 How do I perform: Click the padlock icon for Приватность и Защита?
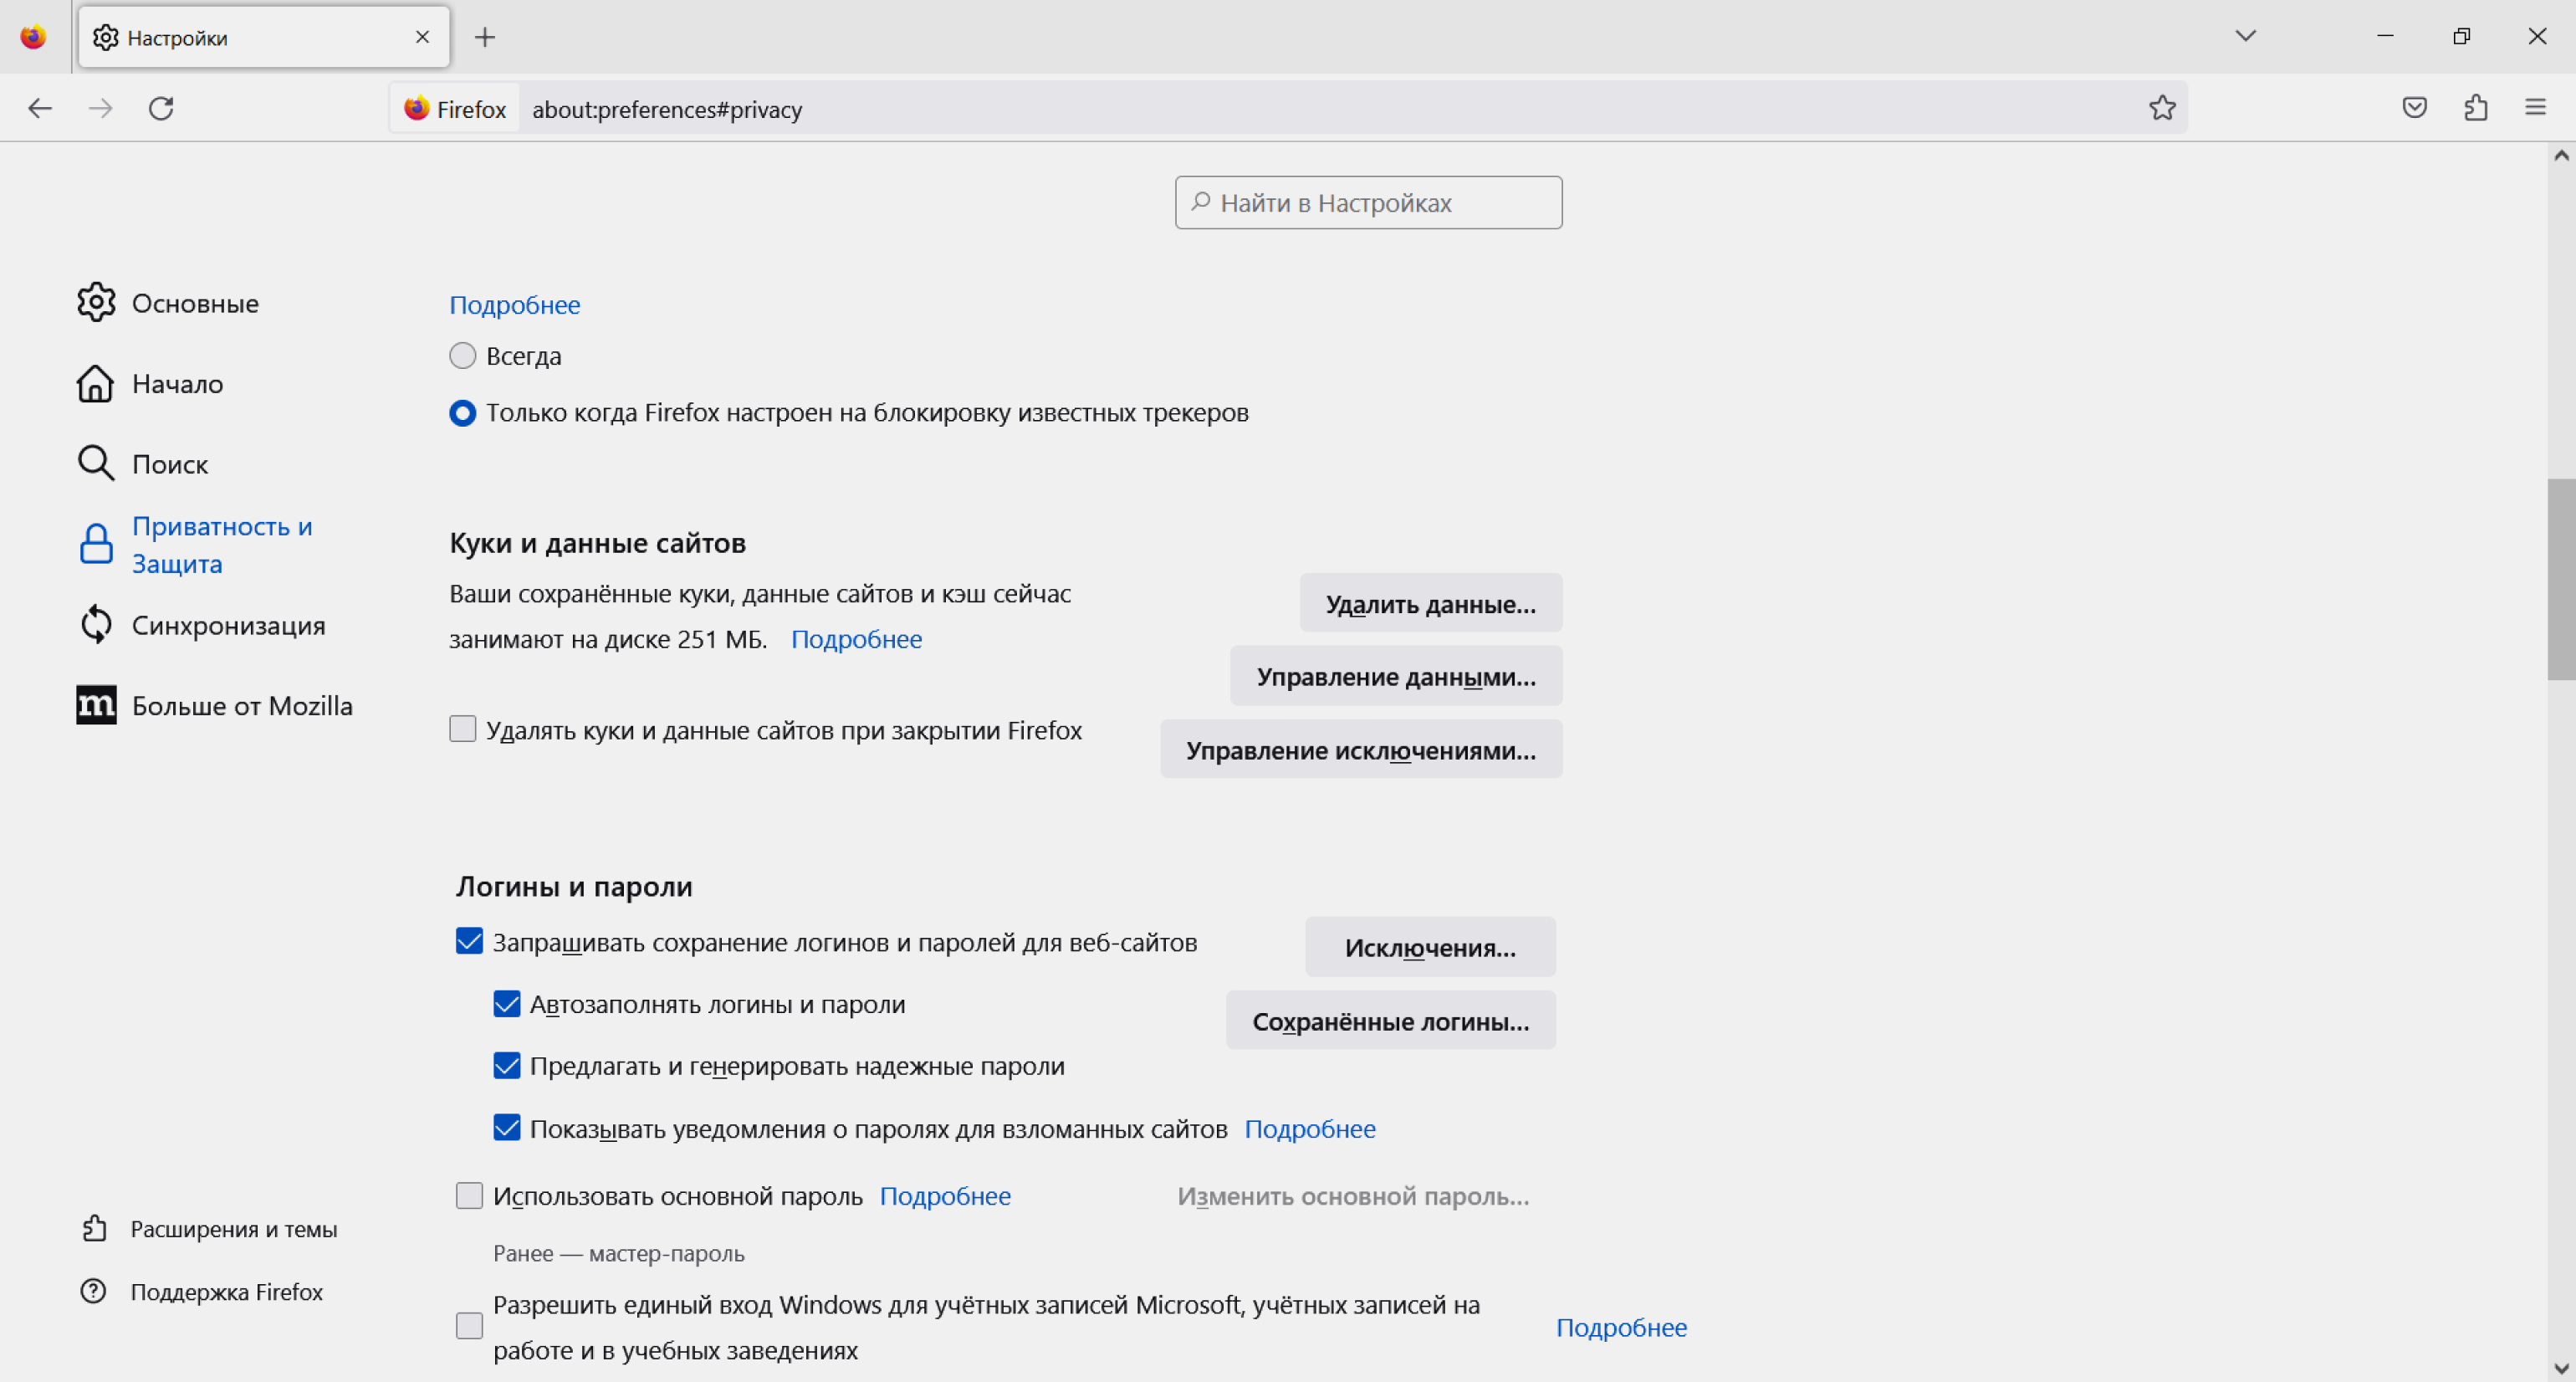pos(96,544)
